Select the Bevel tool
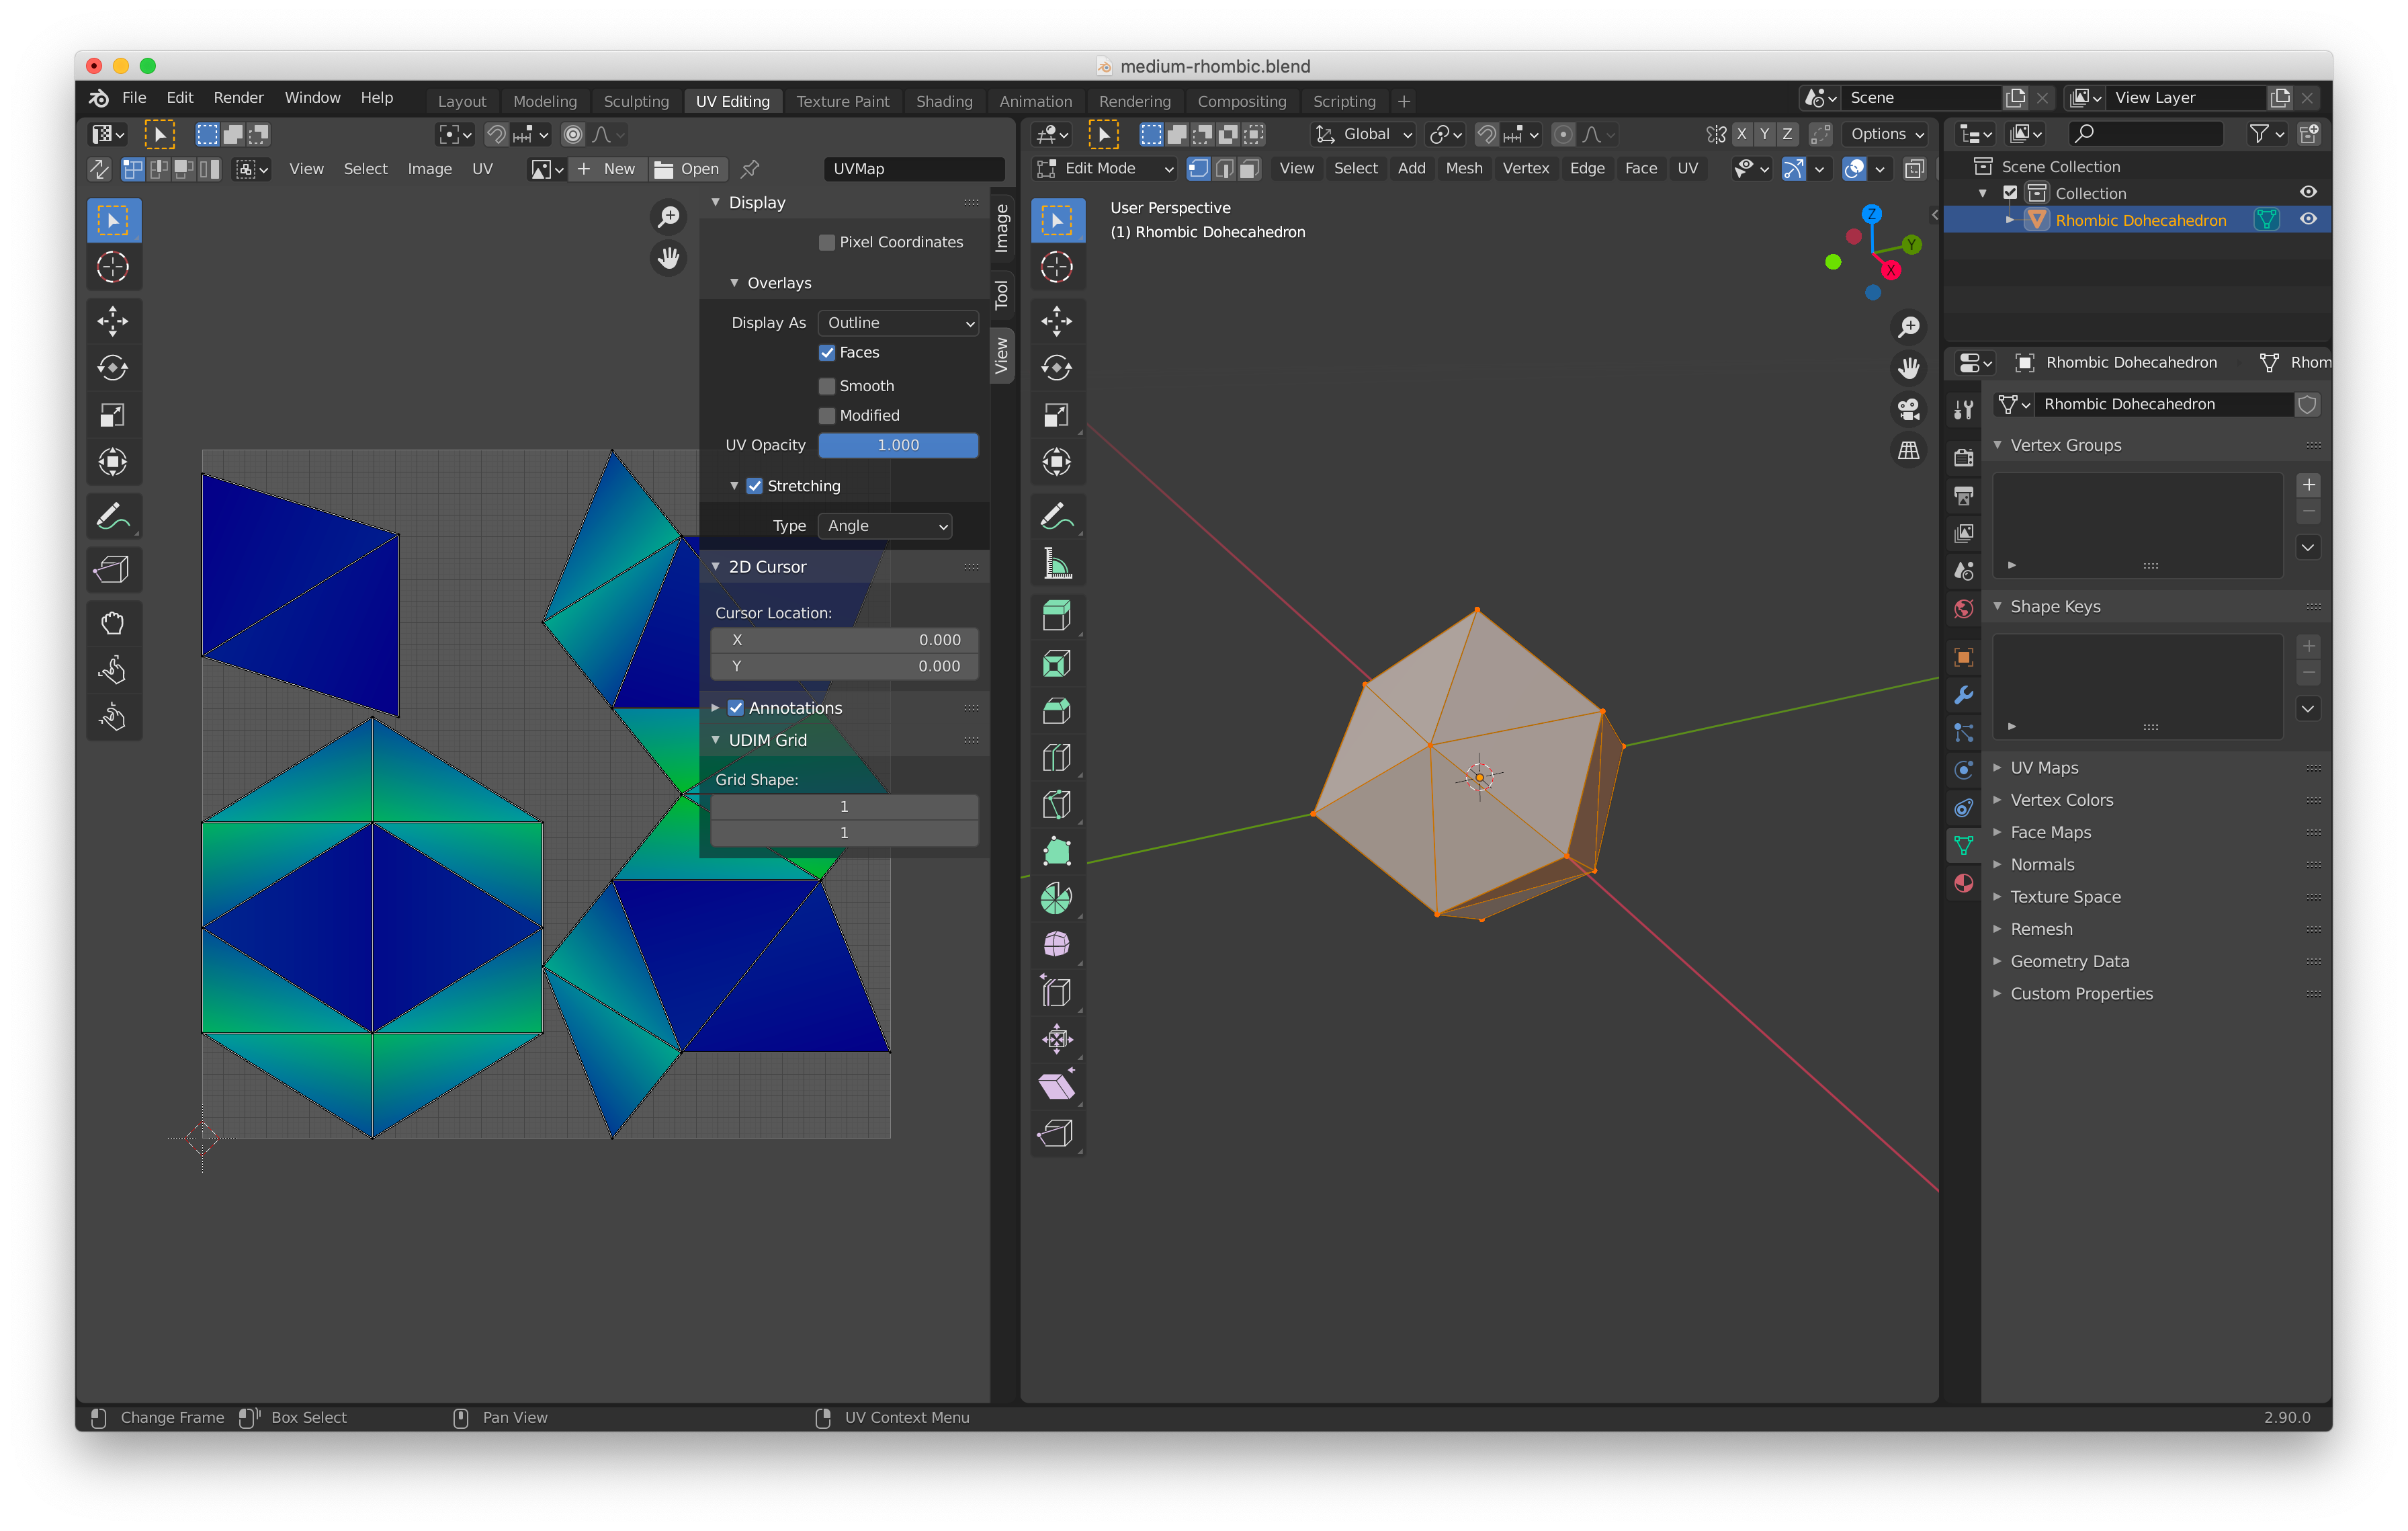The height and width of the screenshot is (1531, 2408). [x=1057, y=710]
